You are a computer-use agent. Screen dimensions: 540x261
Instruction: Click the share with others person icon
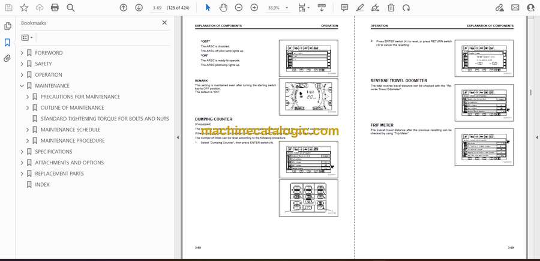point(531,8)
